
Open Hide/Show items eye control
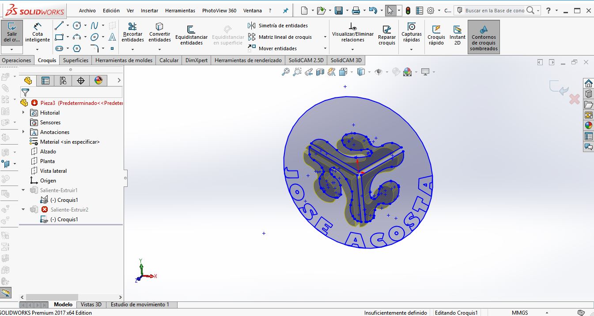click(x=378, y=72)
